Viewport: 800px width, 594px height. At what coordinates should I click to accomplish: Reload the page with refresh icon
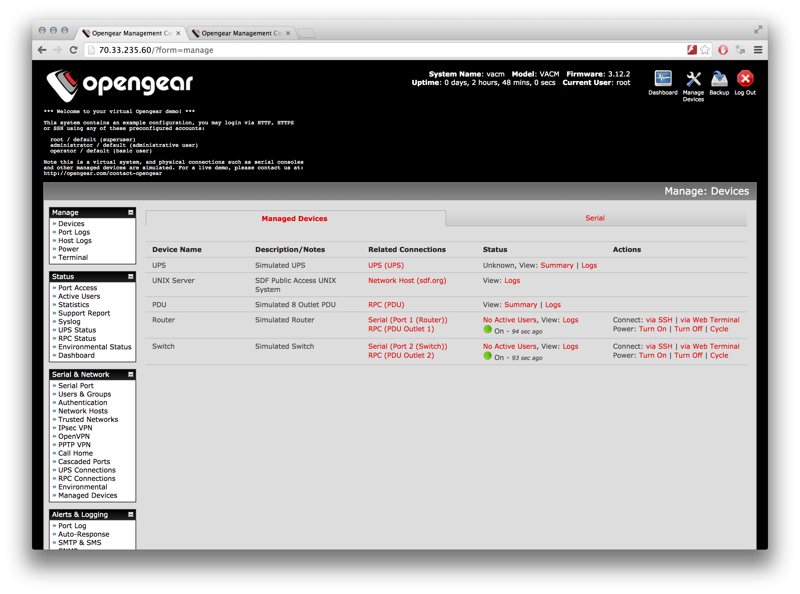pos(74,50)
